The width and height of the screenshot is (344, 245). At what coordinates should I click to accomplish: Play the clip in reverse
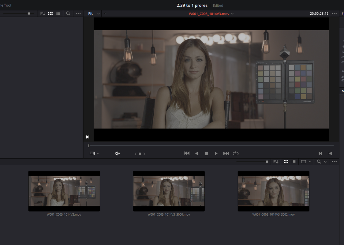coord(196,153)
